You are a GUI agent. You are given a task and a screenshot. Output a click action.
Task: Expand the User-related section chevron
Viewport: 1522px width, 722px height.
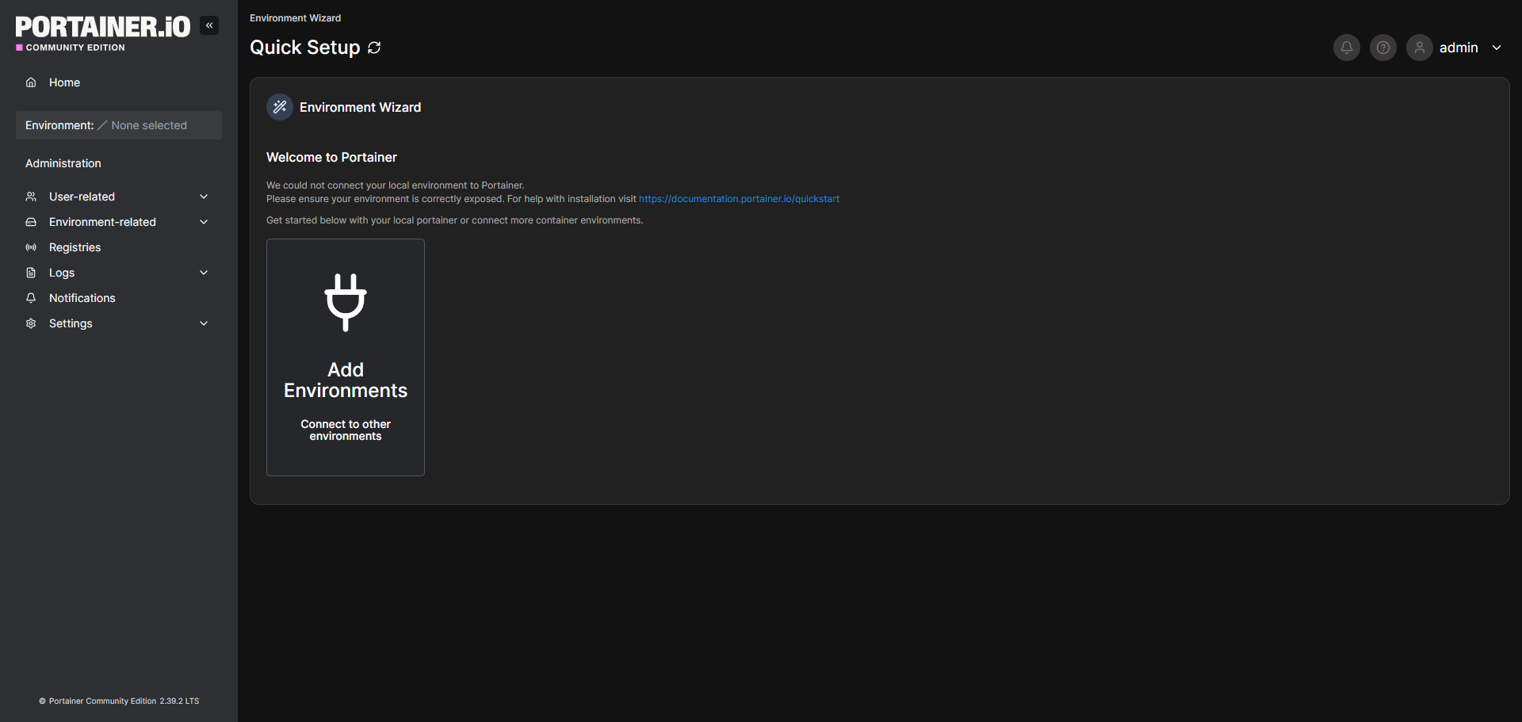[204, 197]
